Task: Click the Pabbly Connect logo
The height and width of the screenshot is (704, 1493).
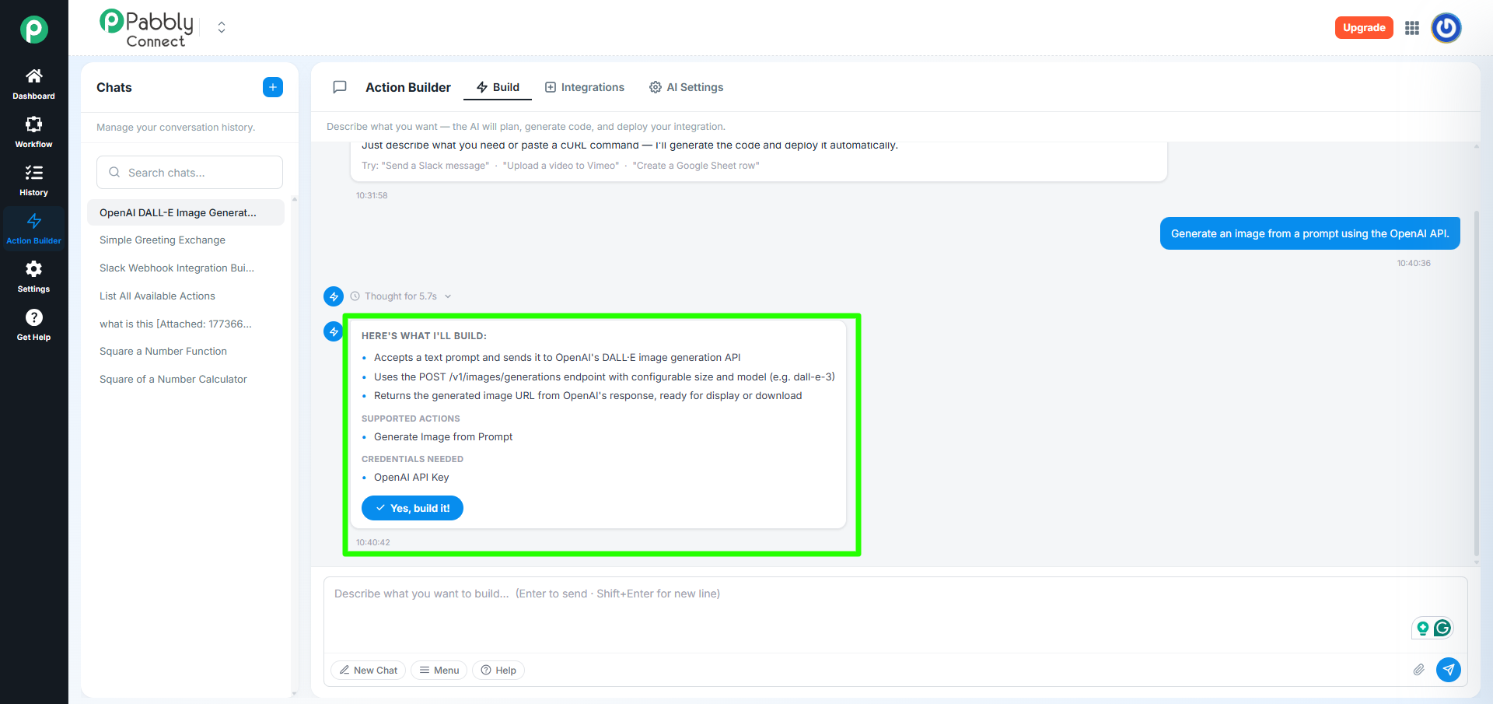Action: tap(146, 29)
